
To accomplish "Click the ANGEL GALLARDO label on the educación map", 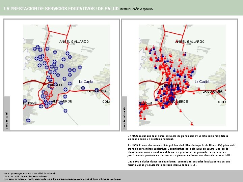I will (190, 42).
